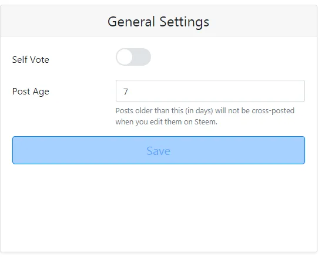
Task: Click the empty area below Save button
Action: click(x=159, y=207)
